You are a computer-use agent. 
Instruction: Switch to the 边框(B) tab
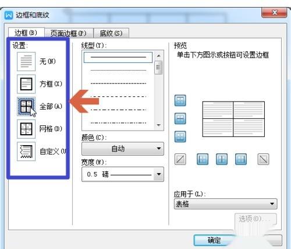(x=26, y=33)
